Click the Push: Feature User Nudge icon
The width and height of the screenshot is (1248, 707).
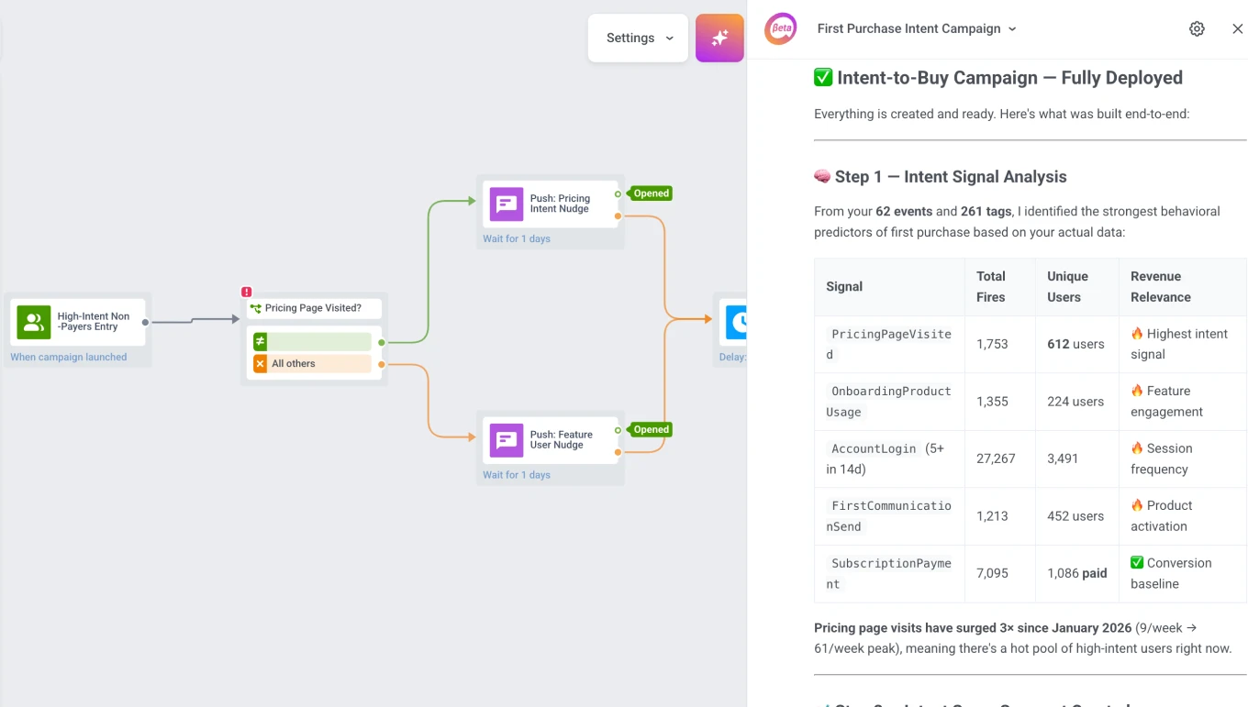[x=506, y=440]
